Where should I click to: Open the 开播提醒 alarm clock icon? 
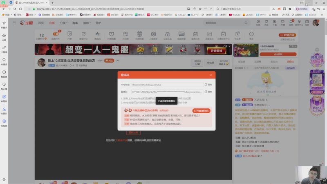pos(111,35)
